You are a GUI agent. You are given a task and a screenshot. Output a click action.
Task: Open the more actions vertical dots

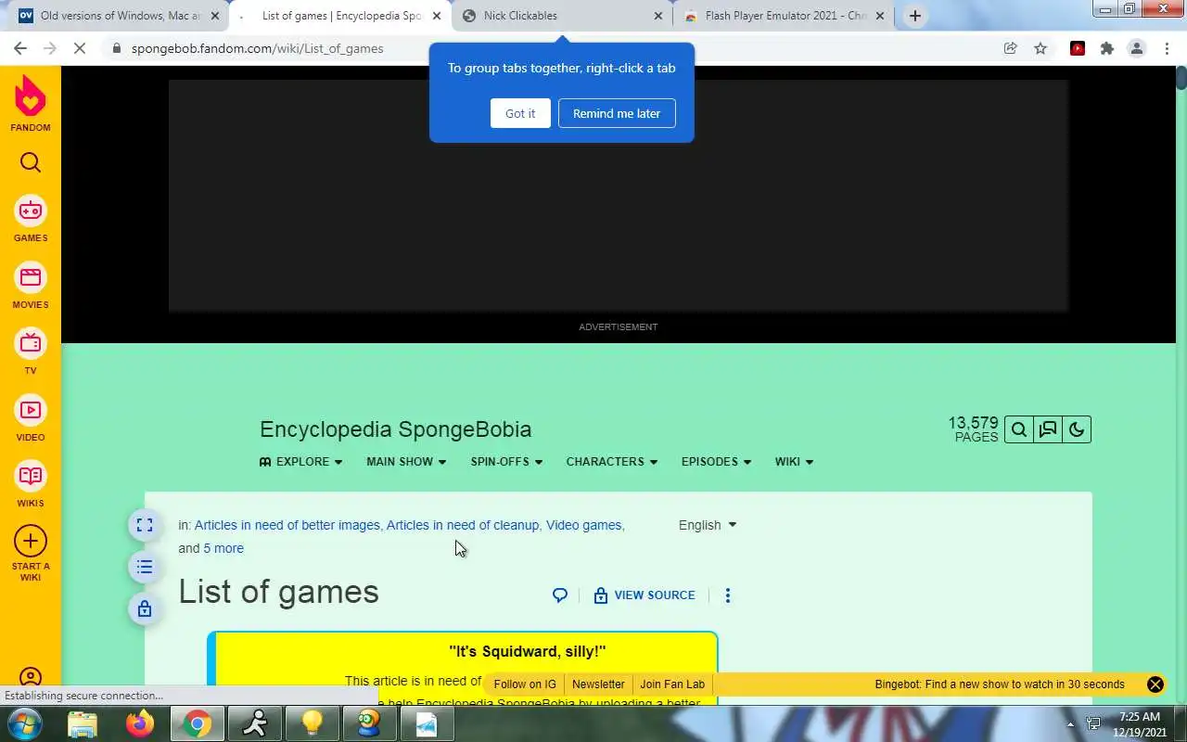click(728, 595)
